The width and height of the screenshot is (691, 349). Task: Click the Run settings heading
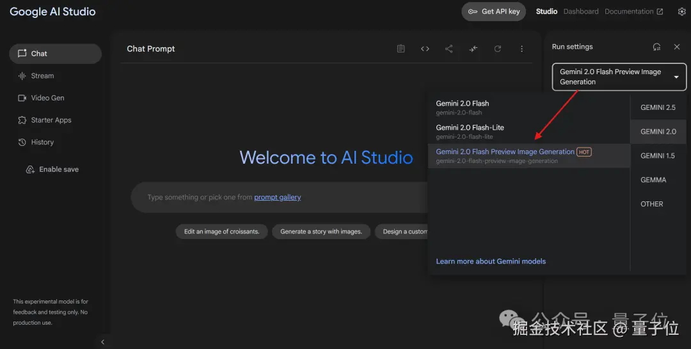[573, 47]
